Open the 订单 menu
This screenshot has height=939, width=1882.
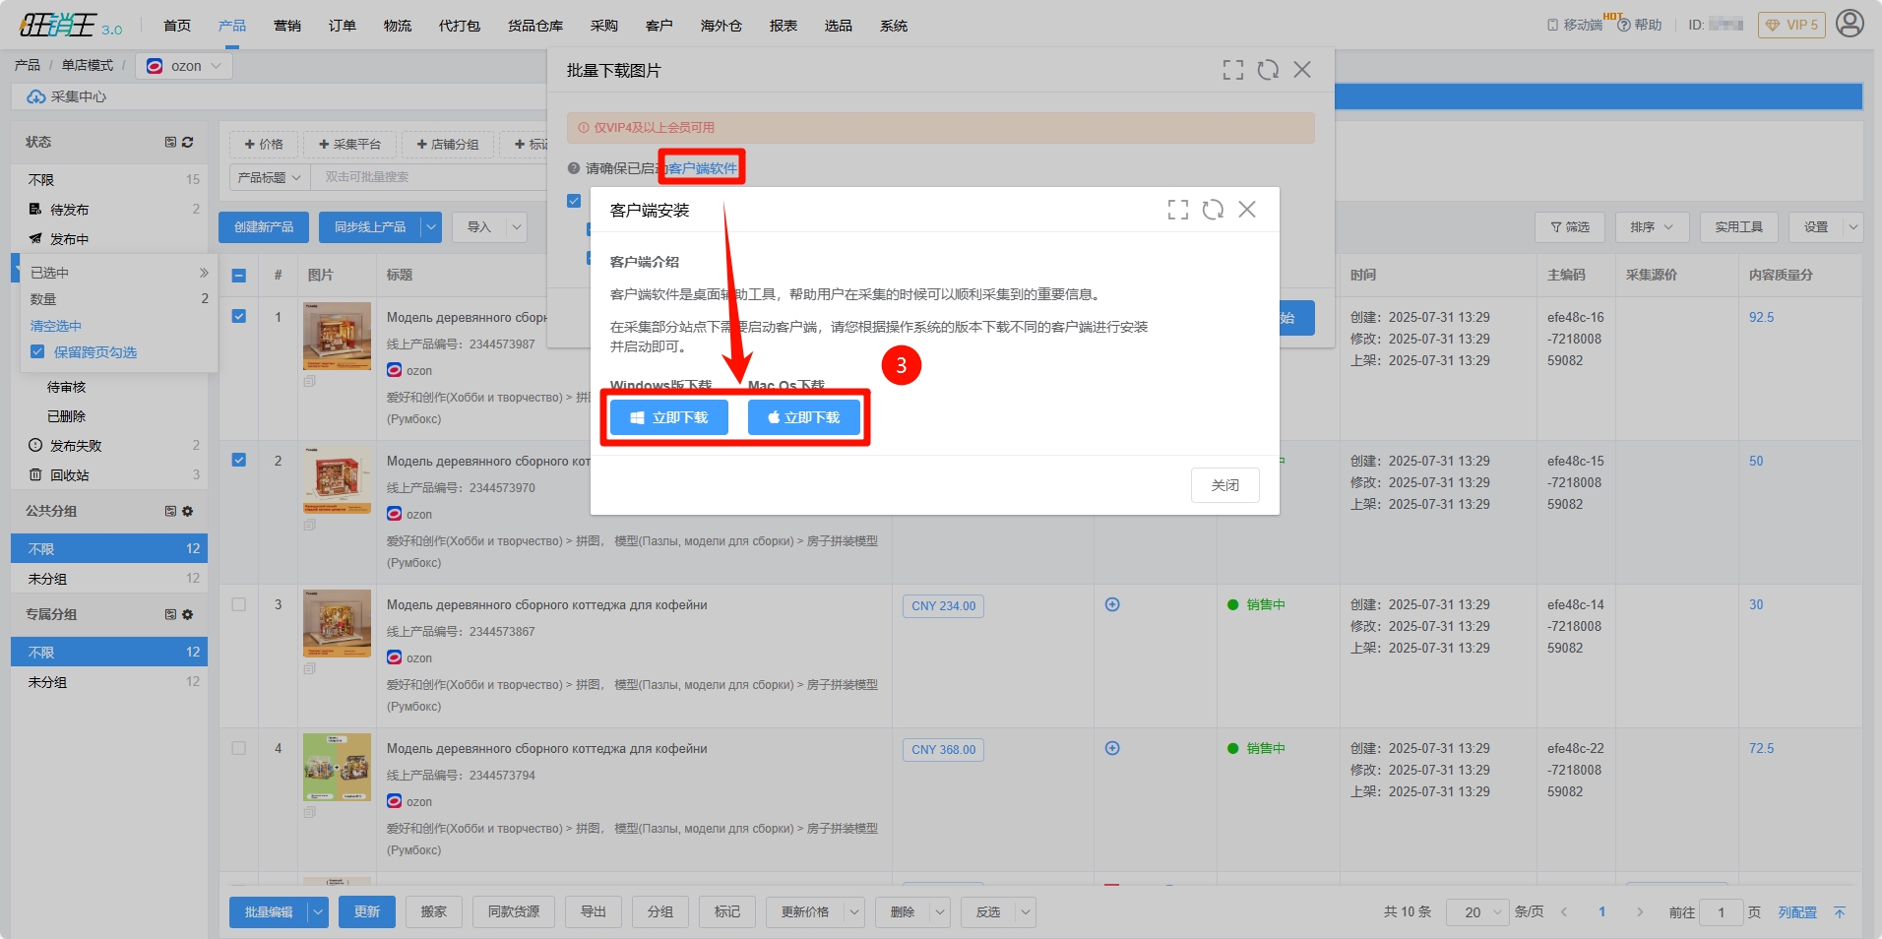coord(343,26)
